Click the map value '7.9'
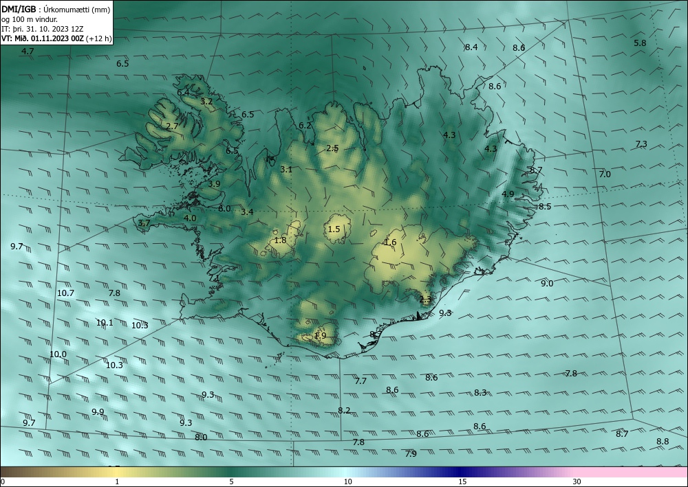The image size is (688, 487). point(411,454)
